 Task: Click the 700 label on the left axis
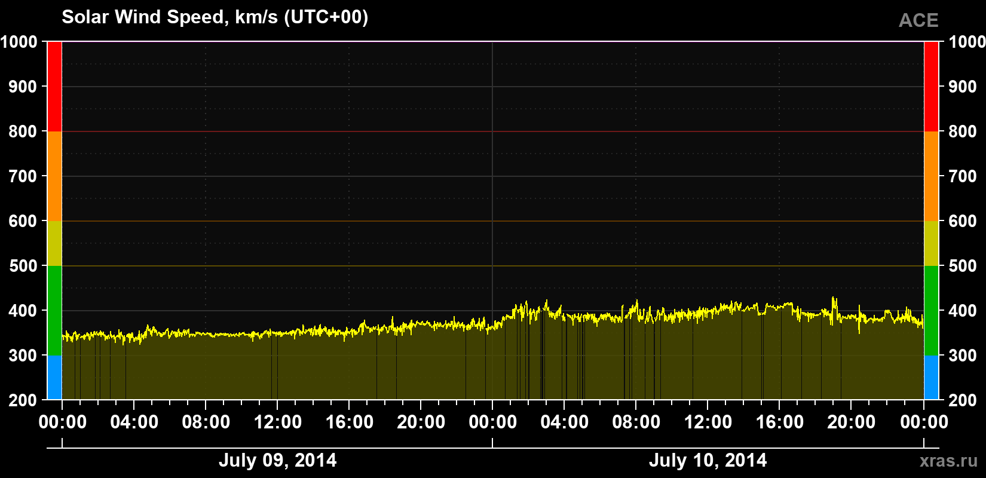click(x=23, y=176)
